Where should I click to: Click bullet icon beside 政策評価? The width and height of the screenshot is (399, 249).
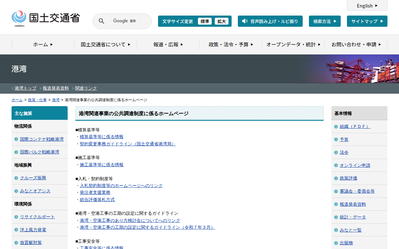pos(336,178)
